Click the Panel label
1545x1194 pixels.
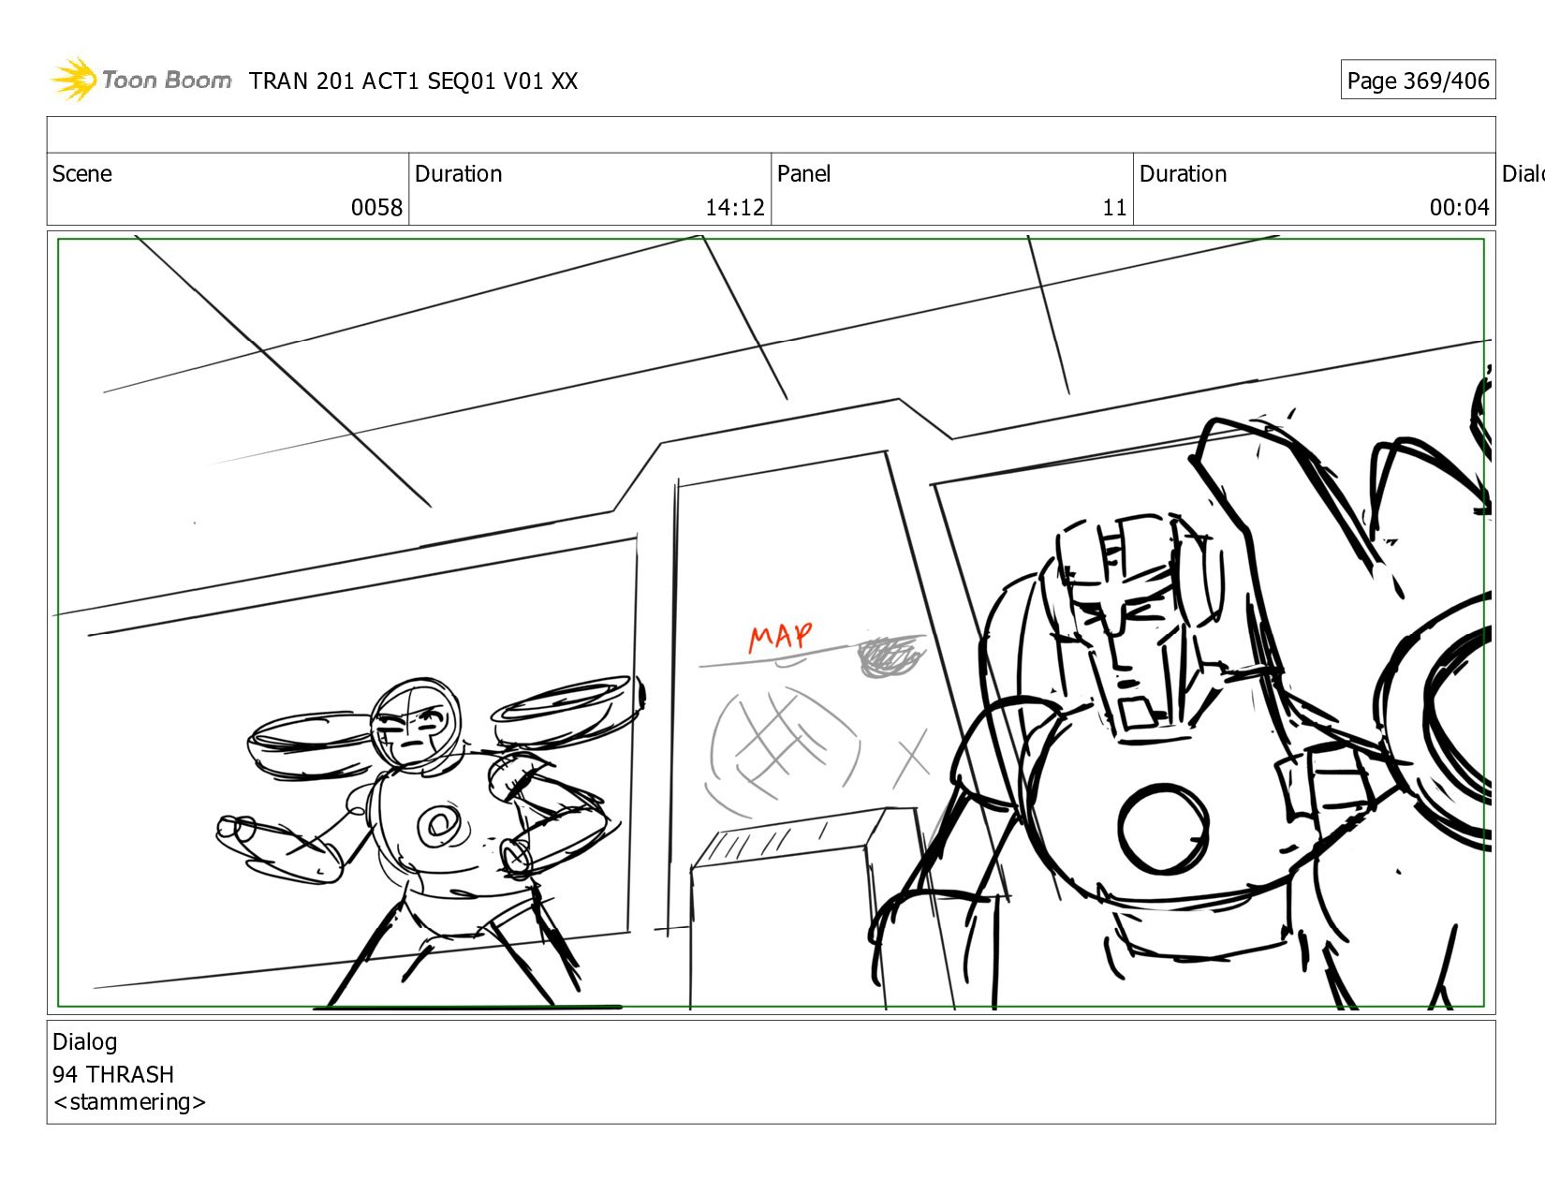coord(803,174)
